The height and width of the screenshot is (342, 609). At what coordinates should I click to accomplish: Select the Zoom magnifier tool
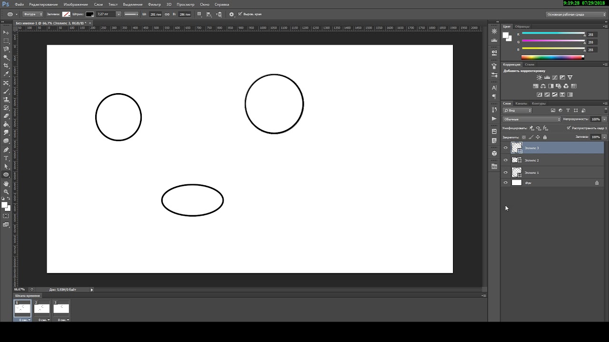click(6, 191)
